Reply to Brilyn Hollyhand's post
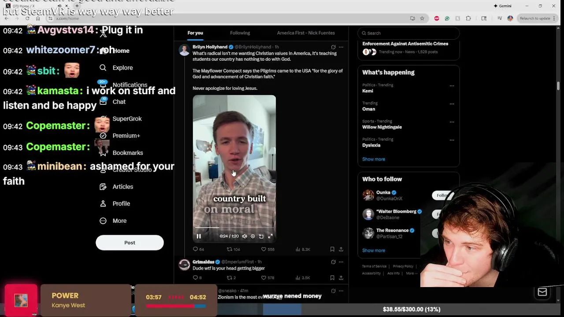The width and height of the screenshot is (564, 317). [198, 249]
